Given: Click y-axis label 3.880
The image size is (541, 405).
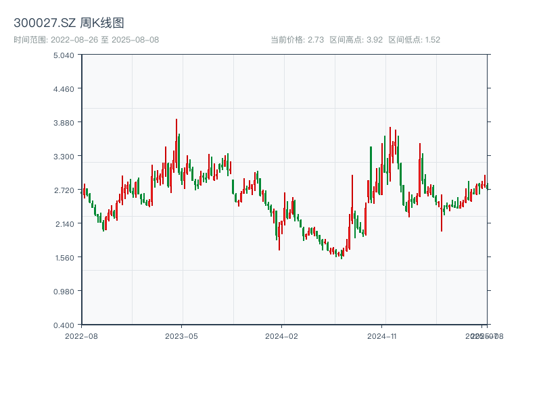Looking at the screenshot, I should (64, 123).
